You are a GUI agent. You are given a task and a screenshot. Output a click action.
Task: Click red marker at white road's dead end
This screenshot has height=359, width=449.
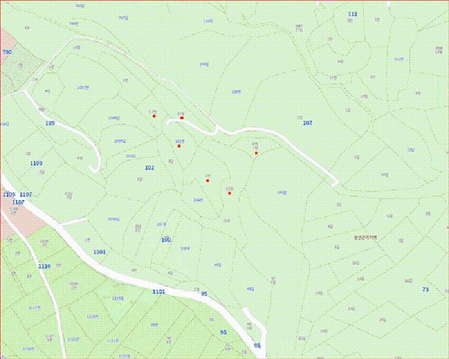(x=182, y=118)
